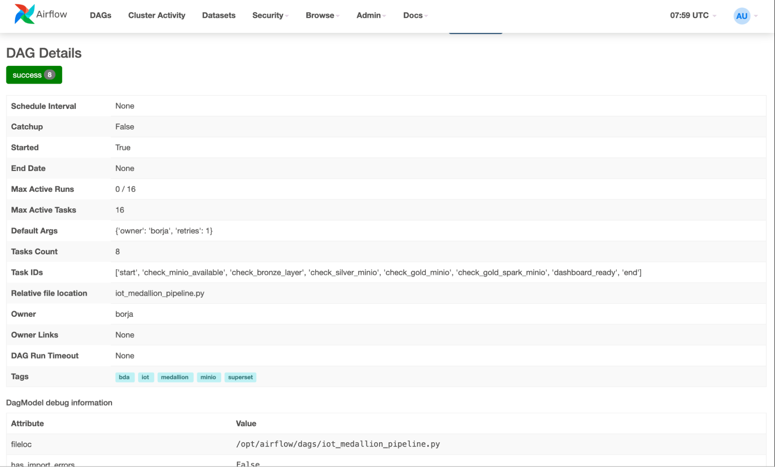Open the 07:59 UTC timezone dropdown
Image resolution: width=775 pixels, height=467 pixels.
click(x=693, y=16)
